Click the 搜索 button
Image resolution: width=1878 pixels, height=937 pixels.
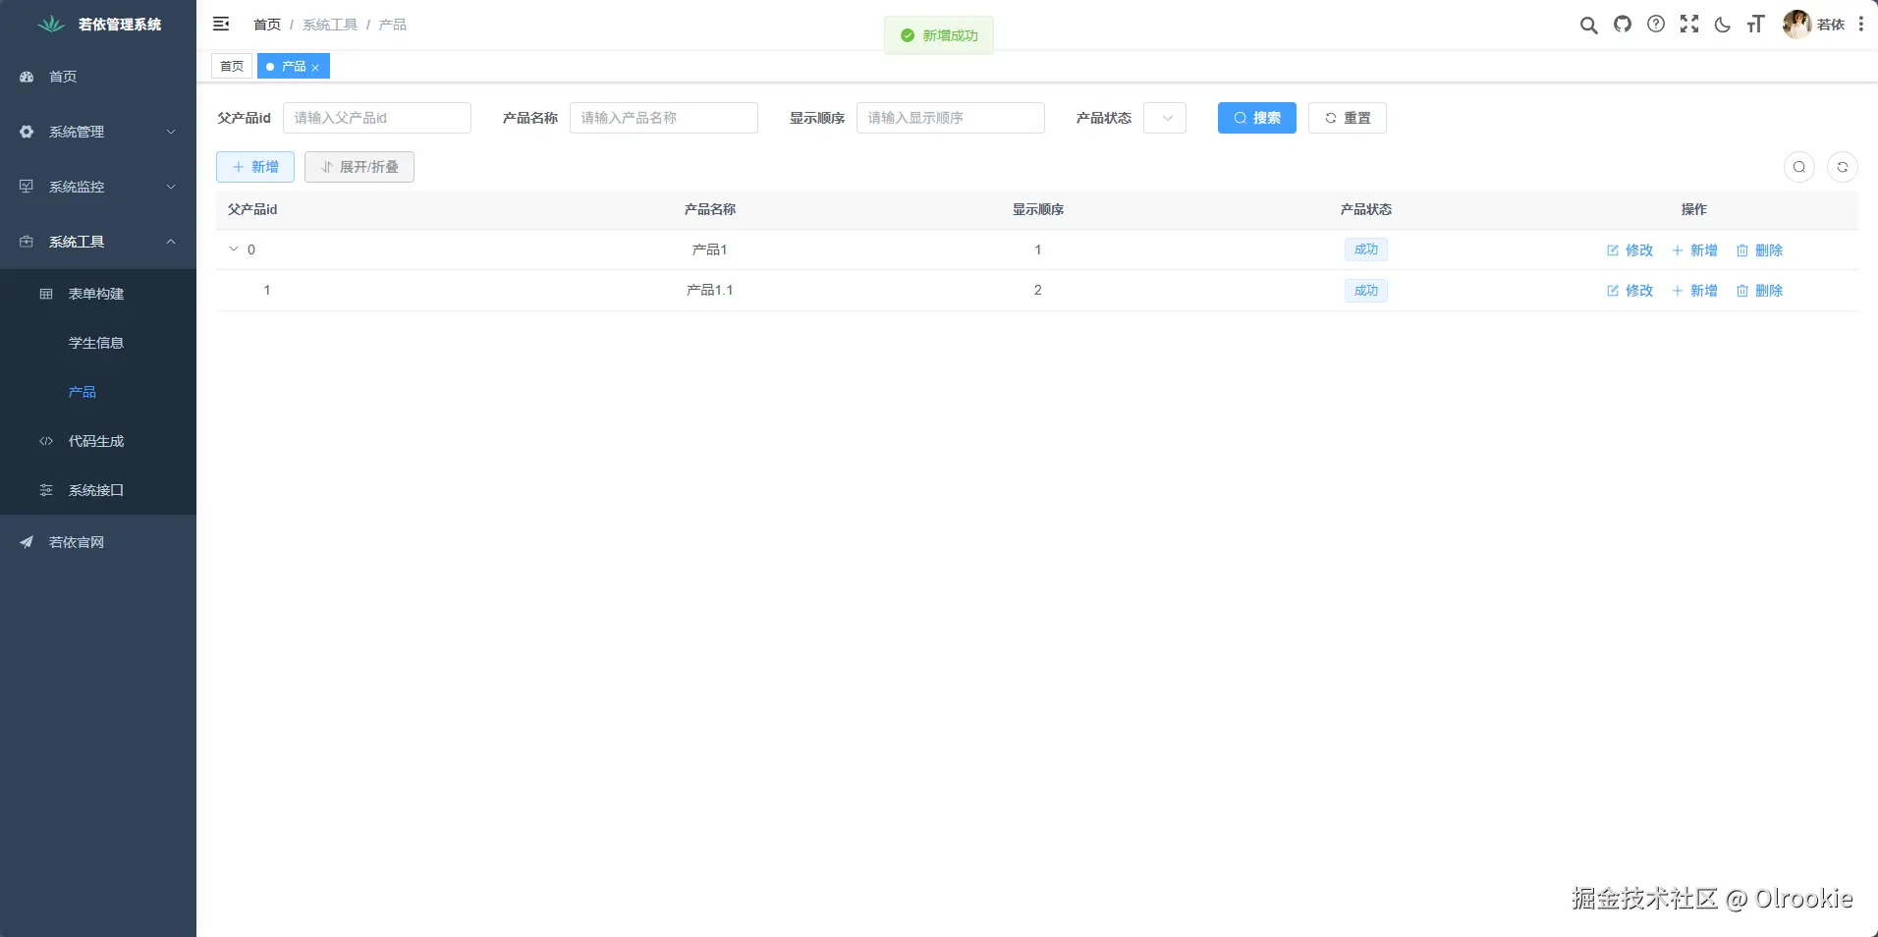coord(1257,118)
